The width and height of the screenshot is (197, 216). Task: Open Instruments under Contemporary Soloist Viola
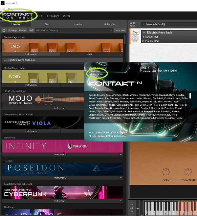pos(31,131)
